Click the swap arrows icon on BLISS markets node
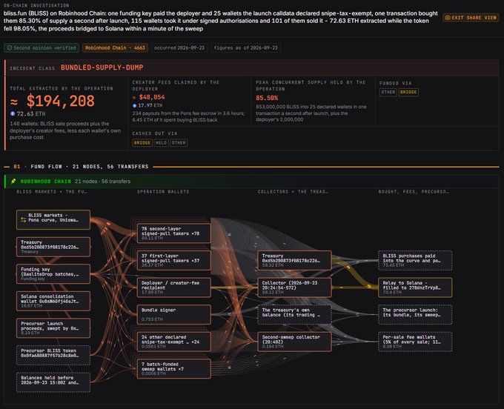The height and width of the screenshot is (409, 504). pyautogui.click(x=23, y=220)
